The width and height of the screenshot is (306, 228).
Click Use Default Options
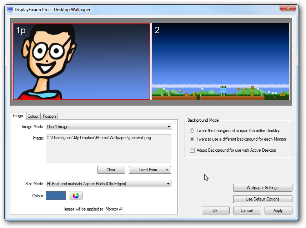pyautogui.click(x=262, y=199)
